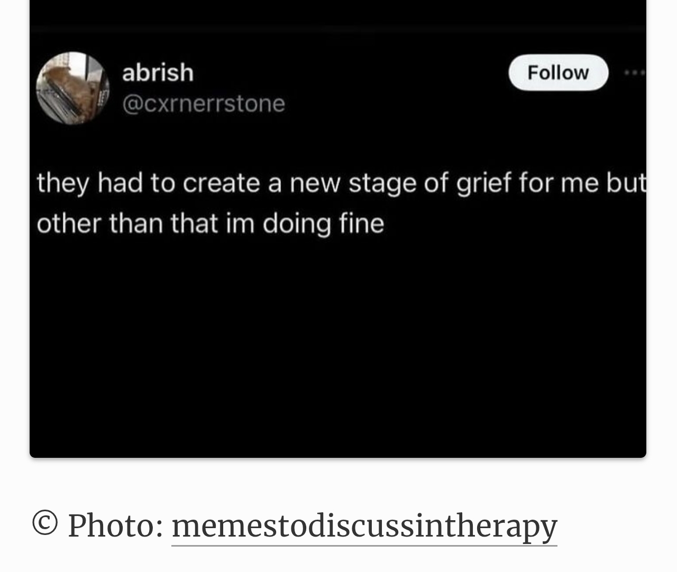Click the display name abrish
The height and width of the screenshot is (572, 677).
click(x=158, y=72)
